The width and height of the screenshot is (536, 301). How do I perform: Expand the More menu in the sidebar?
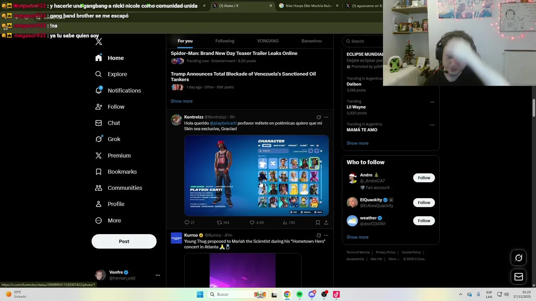(x=108, y=220)
